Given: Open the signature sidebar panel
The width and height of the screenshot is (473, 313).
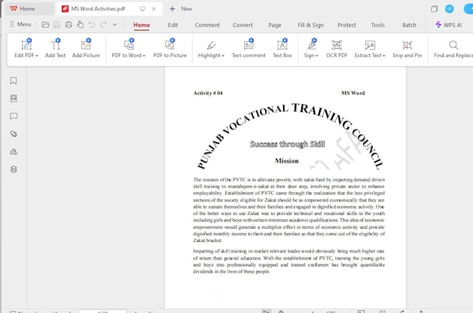Looking at the screenshot, I should (14, 152).
